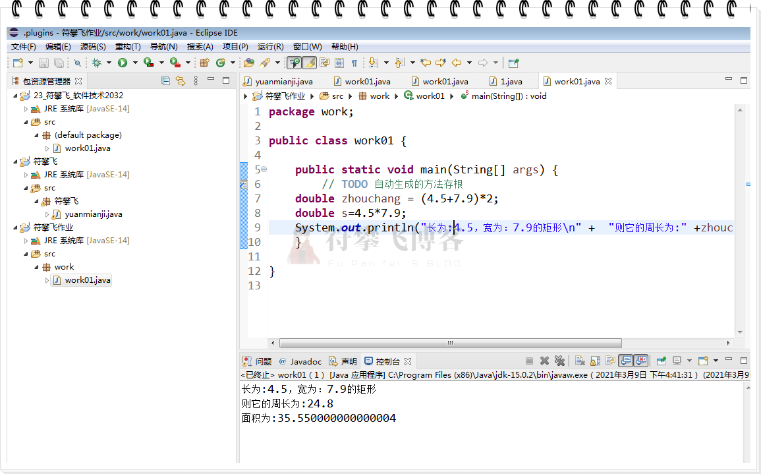Go back with yellow left arrow

[x=456, y=63]
